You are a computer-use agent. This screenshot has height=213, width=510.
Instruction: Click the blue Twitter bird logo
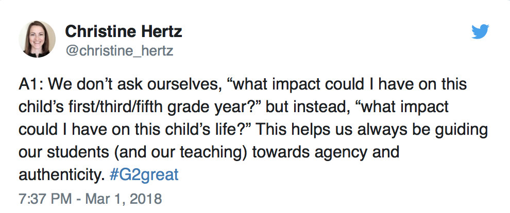[x=480, y=31]
